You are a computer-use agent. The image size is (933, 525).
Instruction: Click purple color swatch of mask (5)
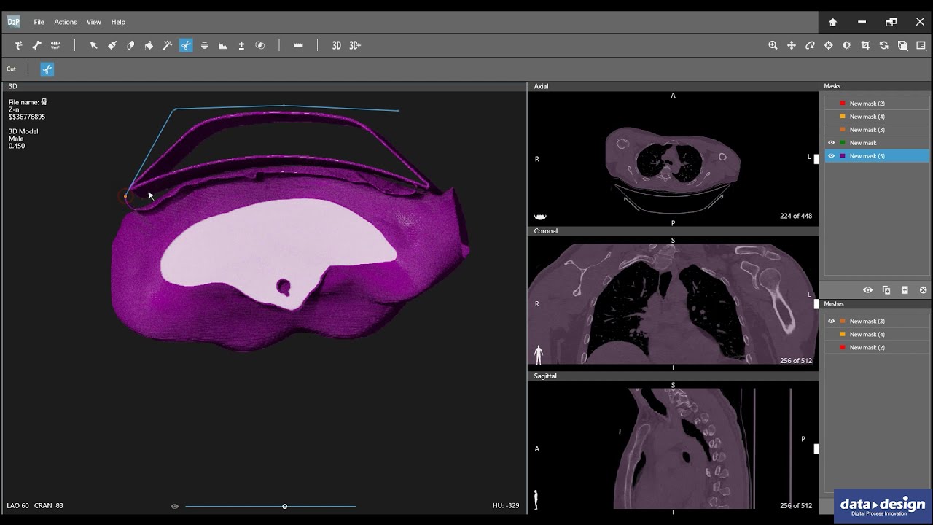point(843,156)
